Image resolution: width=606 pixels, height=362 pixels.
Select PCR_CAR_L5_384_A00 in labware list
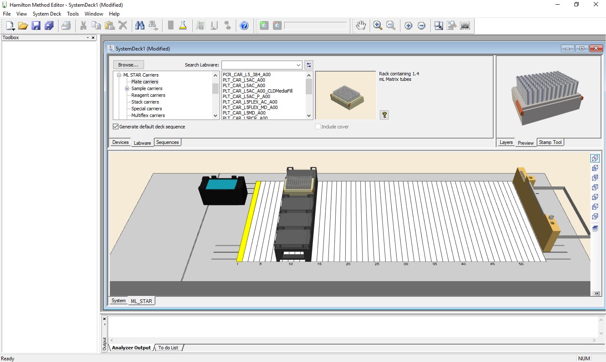click(x=247, y=75)
